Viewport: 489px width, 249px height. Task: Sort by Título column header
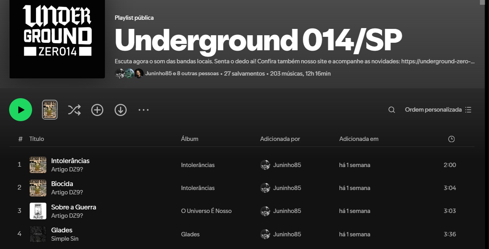click(x=36, y=139)
